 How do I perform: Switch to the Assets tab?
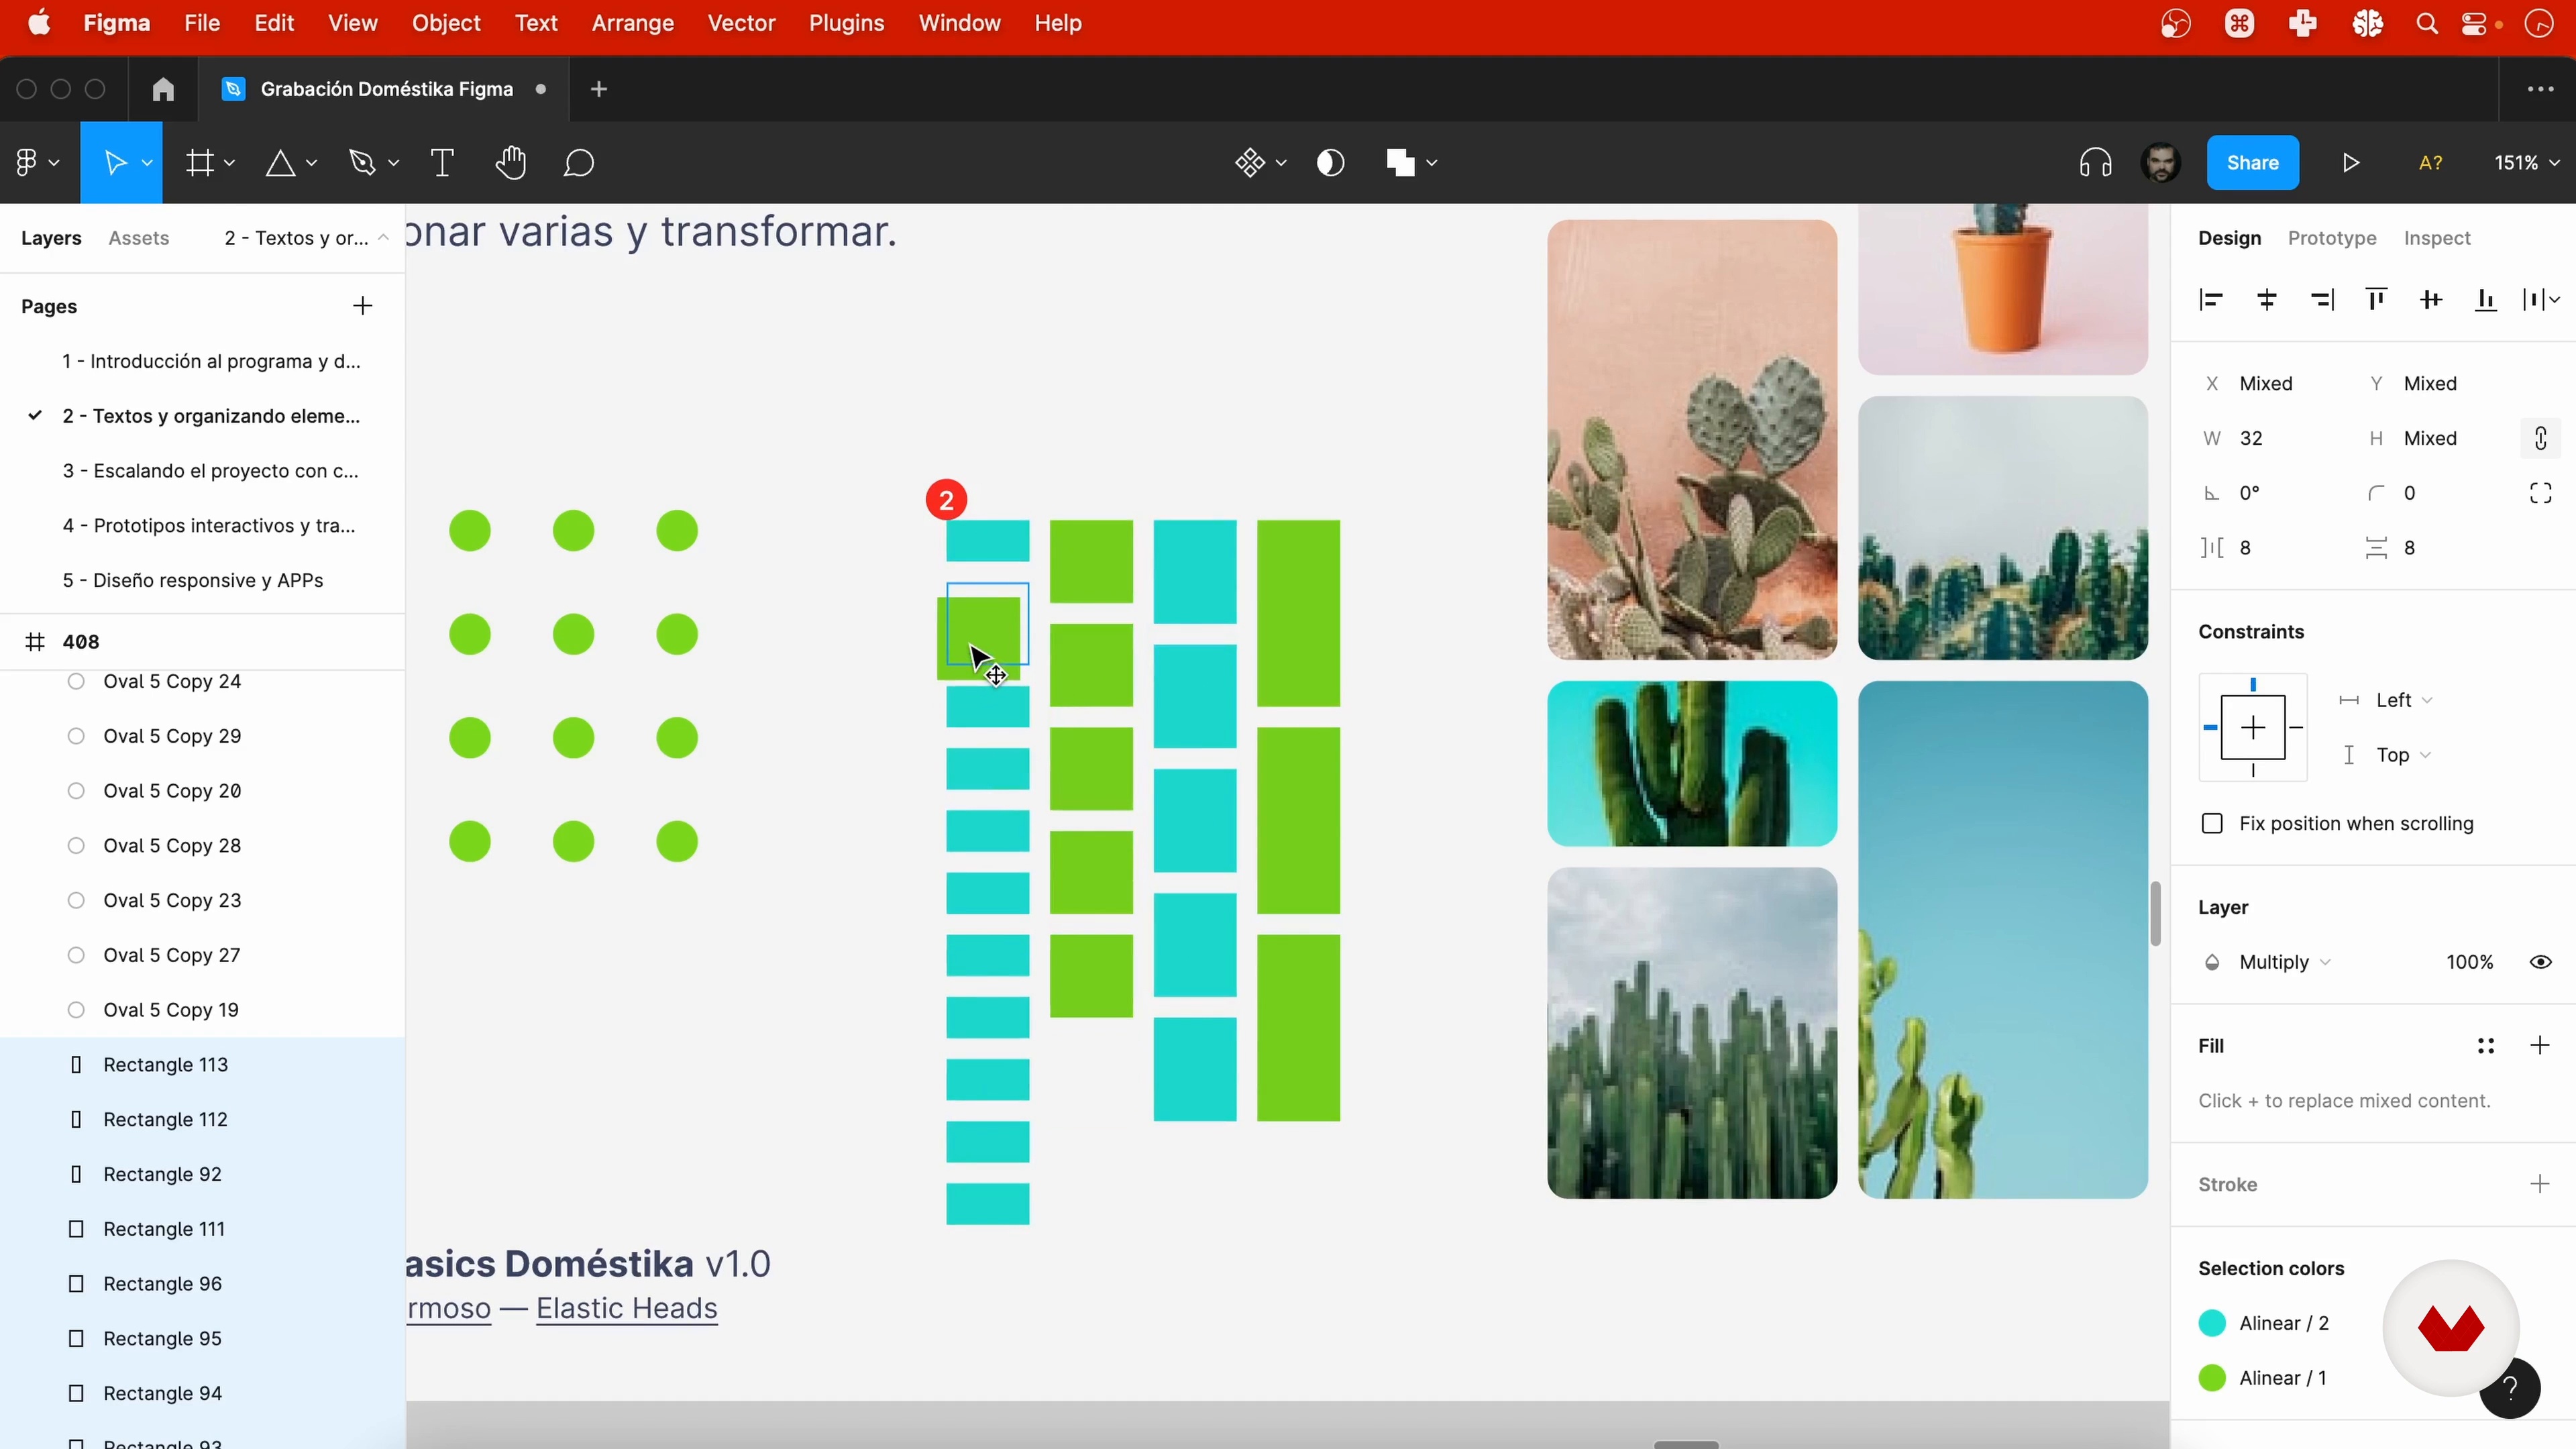138,238
